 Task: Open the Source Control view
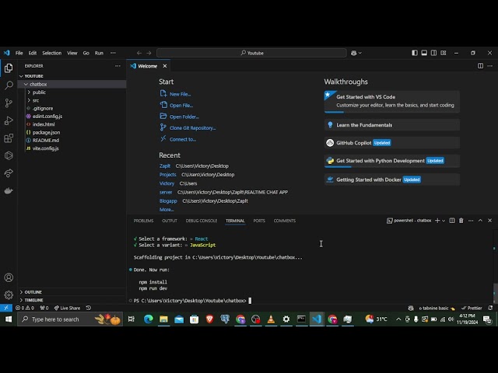pyautogui.click(x=9, y=103)
